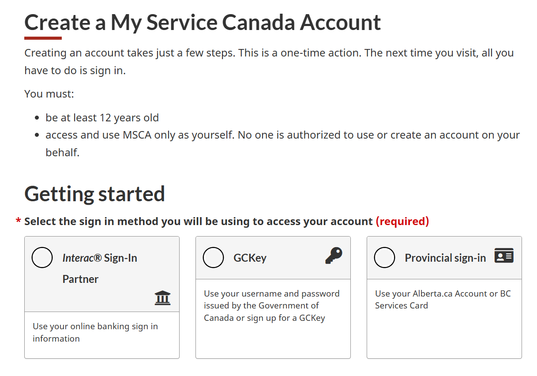Click the red asterisk before the sign-in prompt

coord(18,222)
